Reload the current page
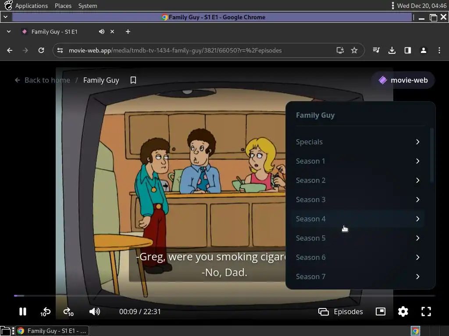449x336 pixels. (41, 50)
